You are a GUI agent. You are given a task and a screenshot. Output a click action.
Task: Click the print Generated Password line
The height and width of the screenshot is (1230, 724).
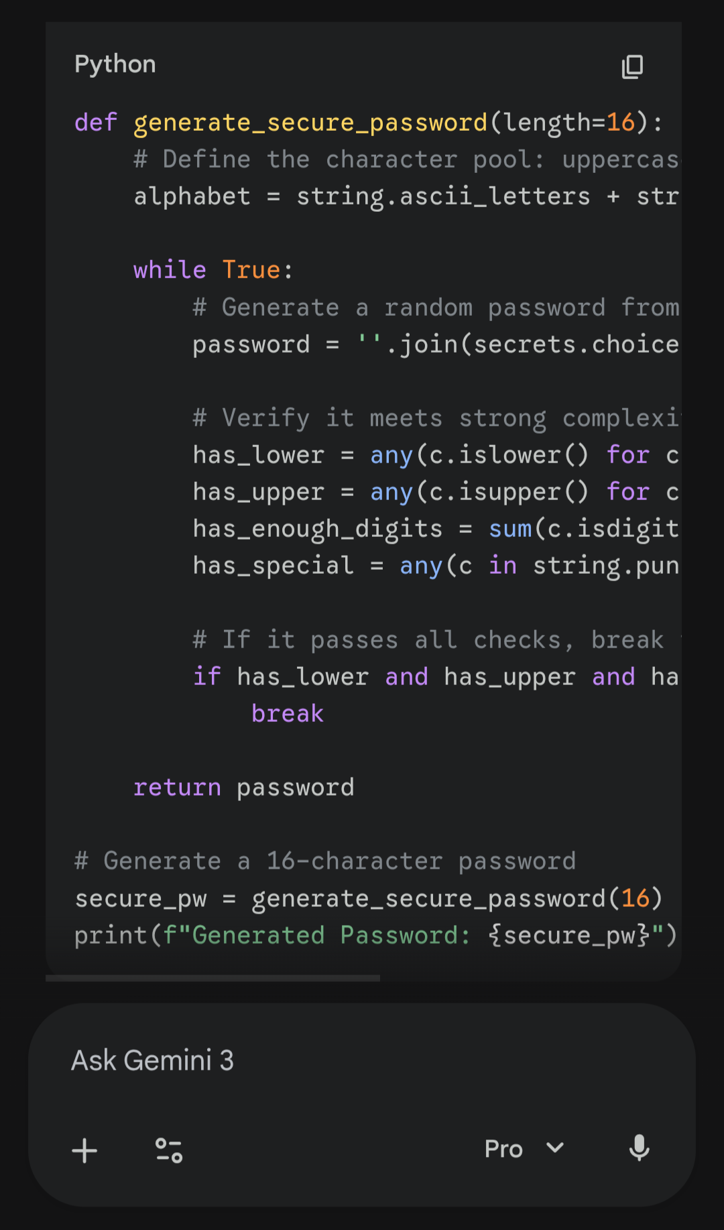click(x=375, y=935)
